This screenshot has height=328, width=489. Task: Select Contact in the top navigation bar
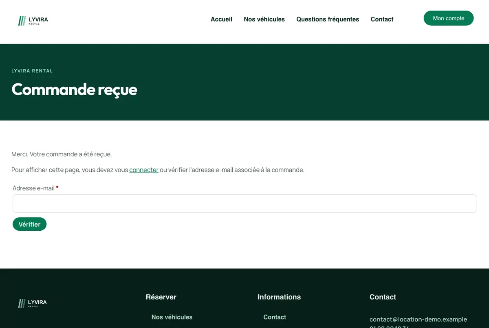click(x=382, y=19)
